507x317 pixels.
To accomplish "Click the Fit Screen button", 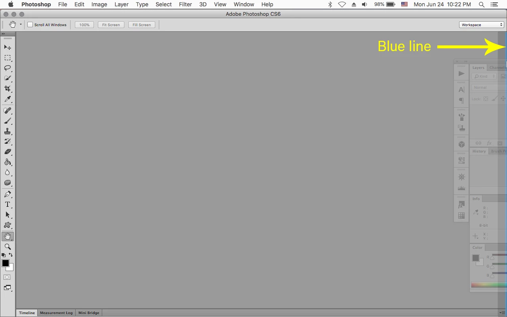I will [111, 25].
